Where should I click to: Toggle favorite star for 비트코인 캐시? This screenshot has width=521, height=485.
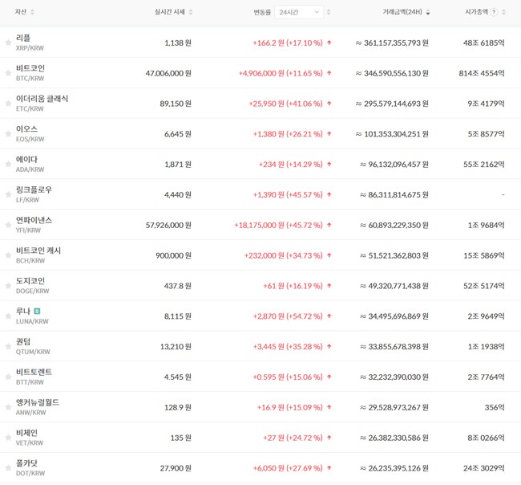pos(8,255)
